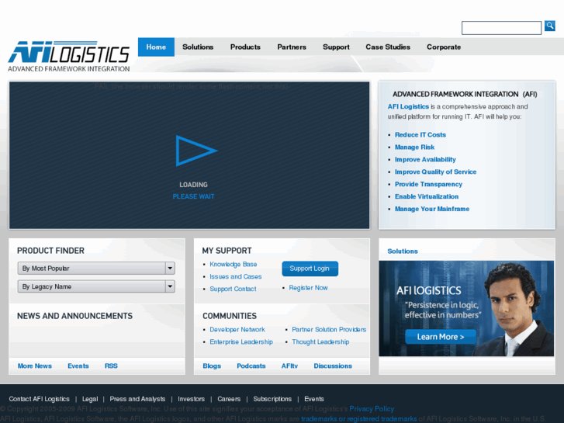Click trademarks or registered trademarks link
Image resolution: width=564 pixels, height=423 pixels.
359,418
